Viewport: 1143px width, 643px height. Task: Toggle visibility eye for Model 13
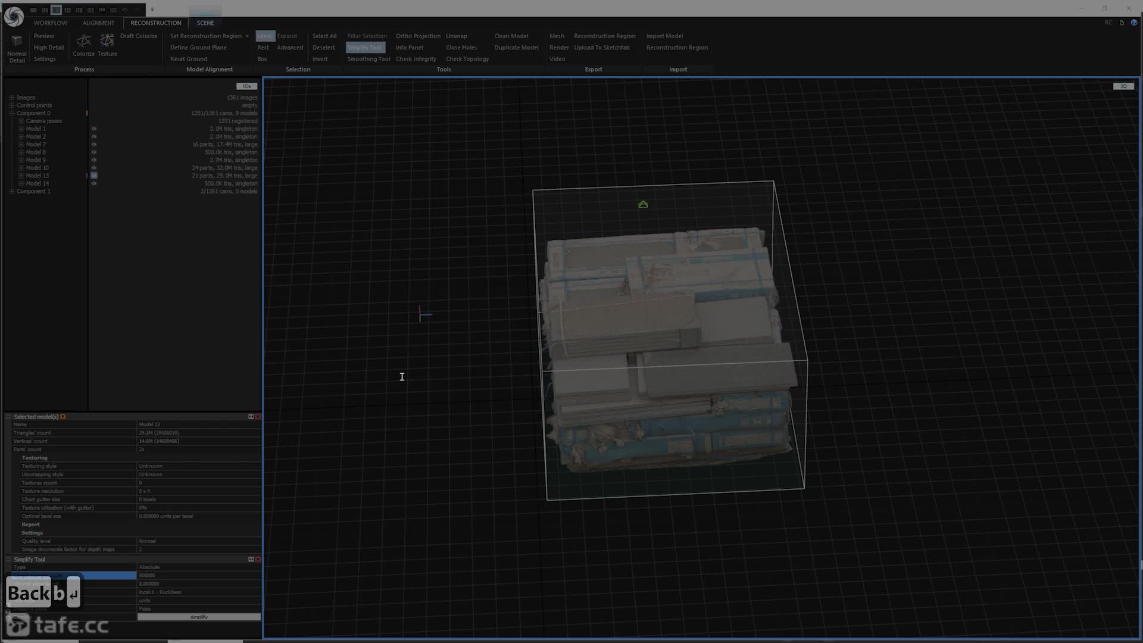pos(93,176)
